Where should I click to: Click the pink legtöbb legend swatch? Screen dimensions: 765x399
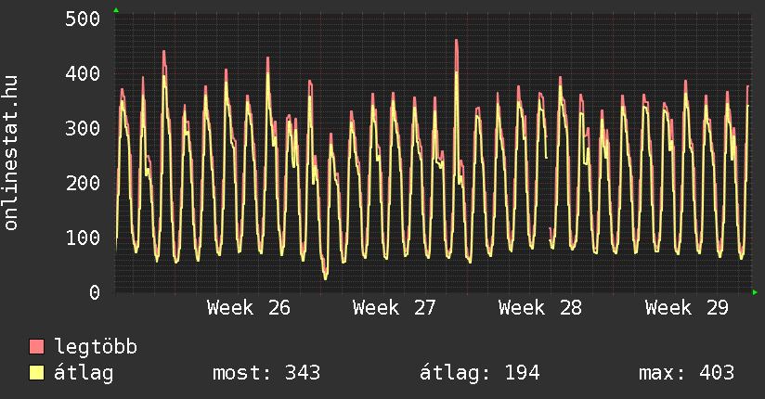point(36,346)
